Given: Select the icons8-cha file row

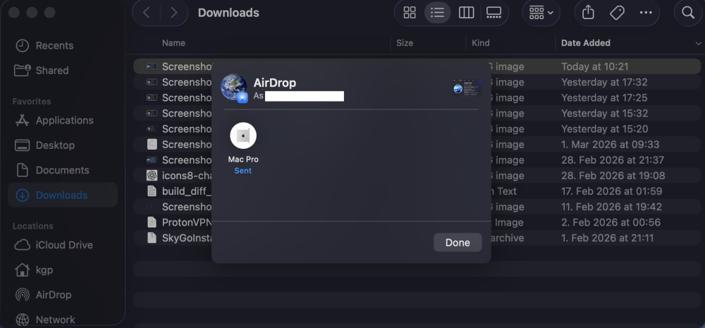Looking at the screenshot, I should click(417, 176).
